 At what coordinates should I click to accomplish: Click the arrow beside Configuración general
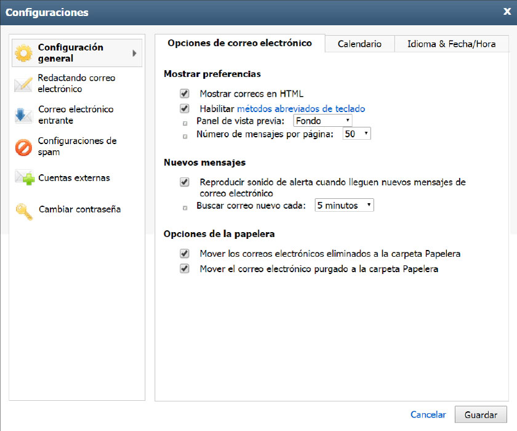click(134, 53)
